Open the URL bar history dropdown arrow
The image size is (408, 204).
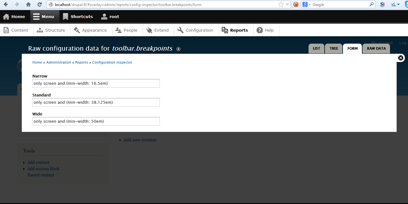click(x=287, y=5)
